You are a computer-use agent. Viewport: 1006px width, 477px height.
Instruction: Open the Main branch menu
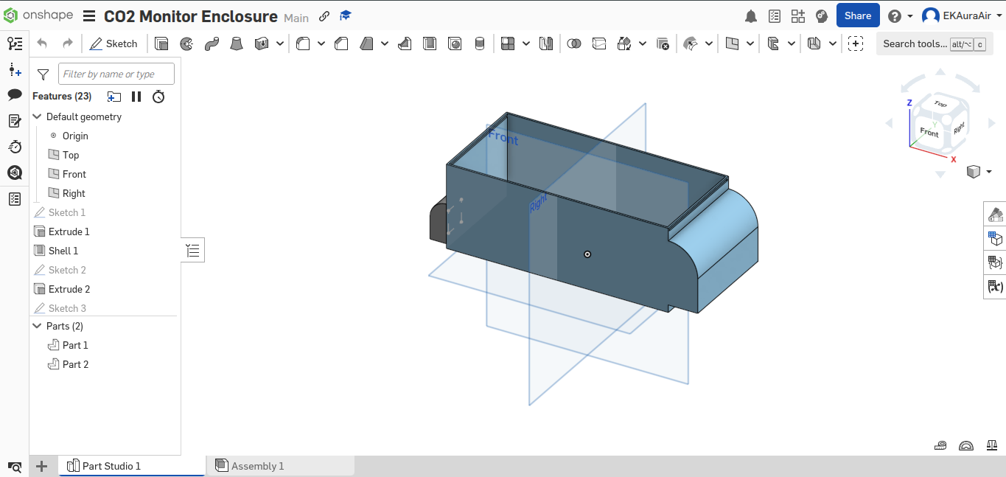296,18
